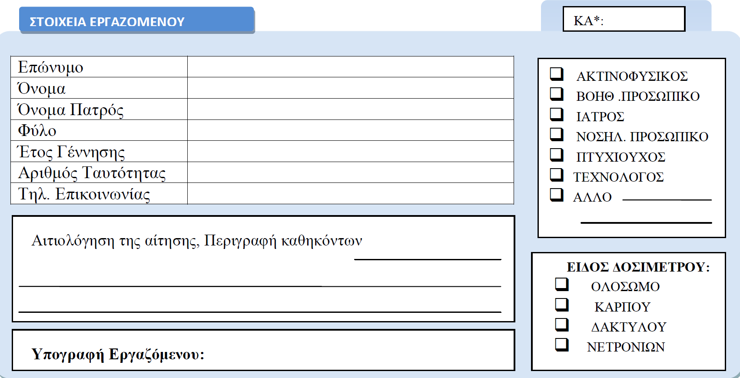
Task: Select the ΑΛΛΟ checkbox
Action: coord(557,195)
